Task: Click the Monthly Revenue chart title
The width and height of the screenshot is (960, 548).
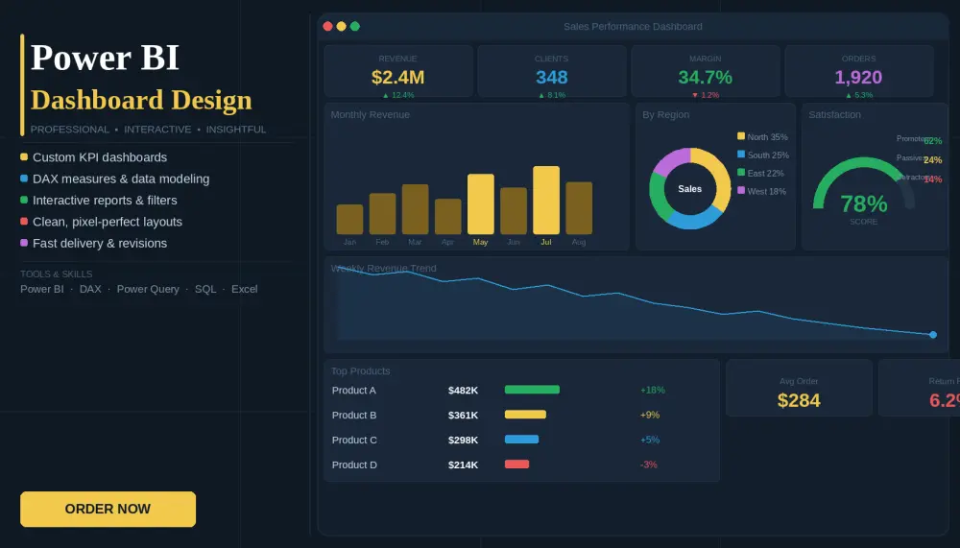Action: click(x=371, y=114)
